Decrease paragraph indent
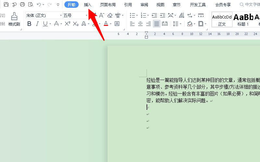Image resolution: width=260 pixels, height=162 pixels. tap(154, 15)
